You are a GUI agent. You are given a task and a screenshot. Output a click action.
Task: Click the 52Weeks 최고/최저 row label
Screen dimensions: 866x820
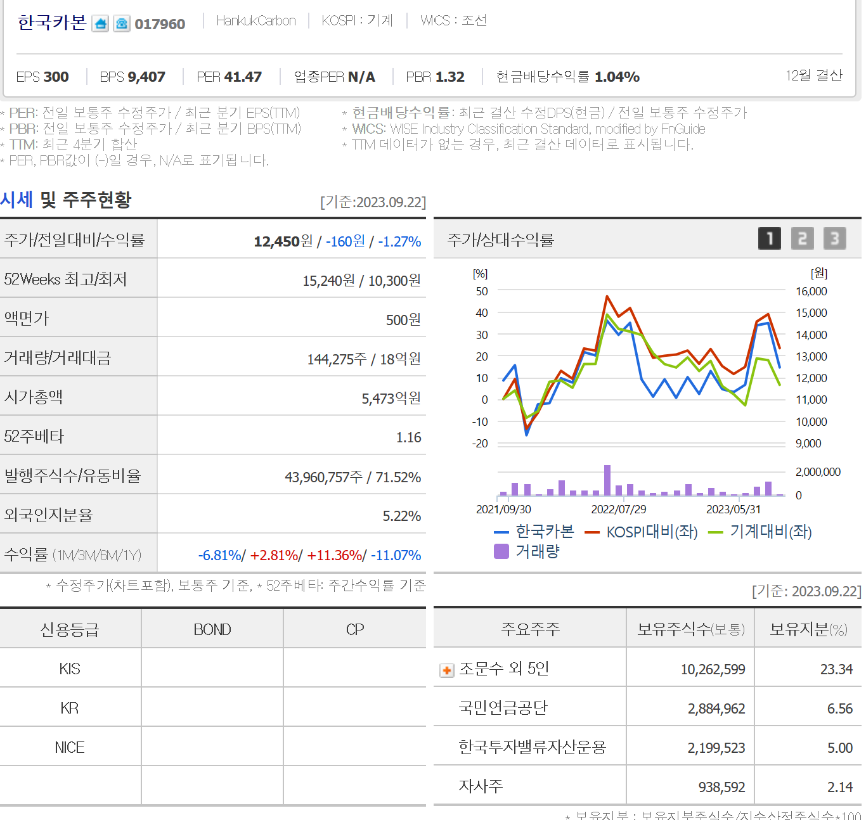click(65, 279)
